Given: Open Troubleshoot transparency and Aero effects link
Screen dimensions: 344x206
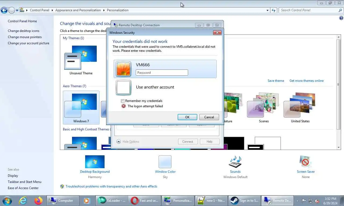Looking at the screenshot, I should (x=111, y=186).
